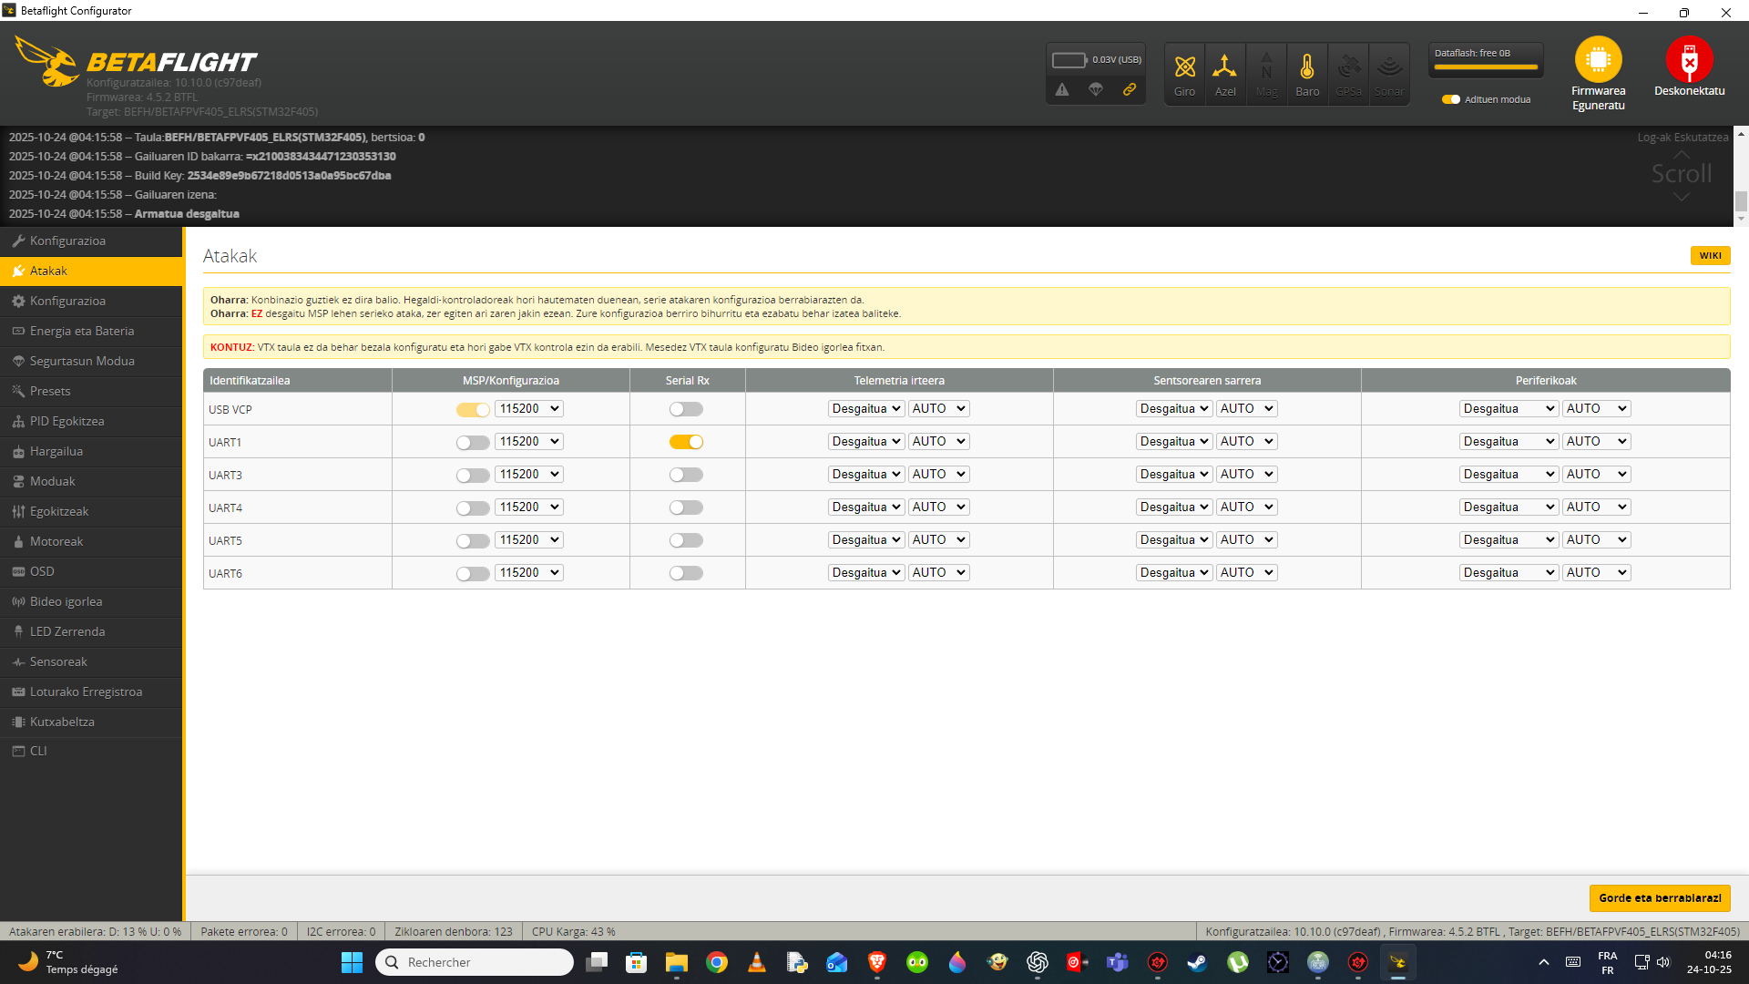The width and height of the screenshot is (1749, 984).
Task: Open UART1 MSP baud rate dropdown
Action: tap(528, 442)
